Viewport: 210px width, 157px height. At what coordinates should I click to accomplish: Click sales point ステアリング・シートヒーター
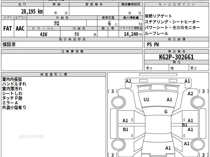tap(172, 22)
